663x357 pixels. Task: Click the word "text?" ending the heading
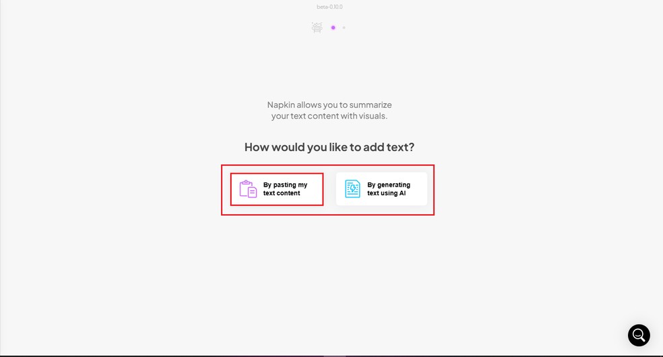pyautogui.click(x=400, y=147)
